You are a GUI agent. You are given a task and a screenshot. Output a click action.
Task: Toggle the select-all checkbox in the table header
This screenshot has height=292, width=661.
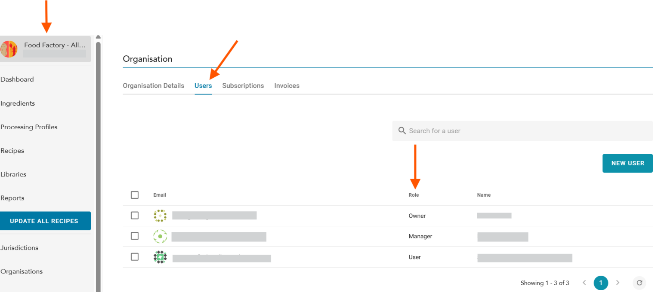[135, 195]
